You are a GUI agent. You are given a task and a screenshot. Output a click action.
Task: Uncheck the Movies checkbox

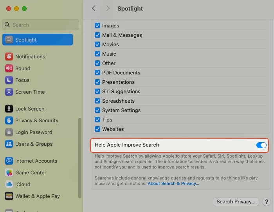click(97, 44)
